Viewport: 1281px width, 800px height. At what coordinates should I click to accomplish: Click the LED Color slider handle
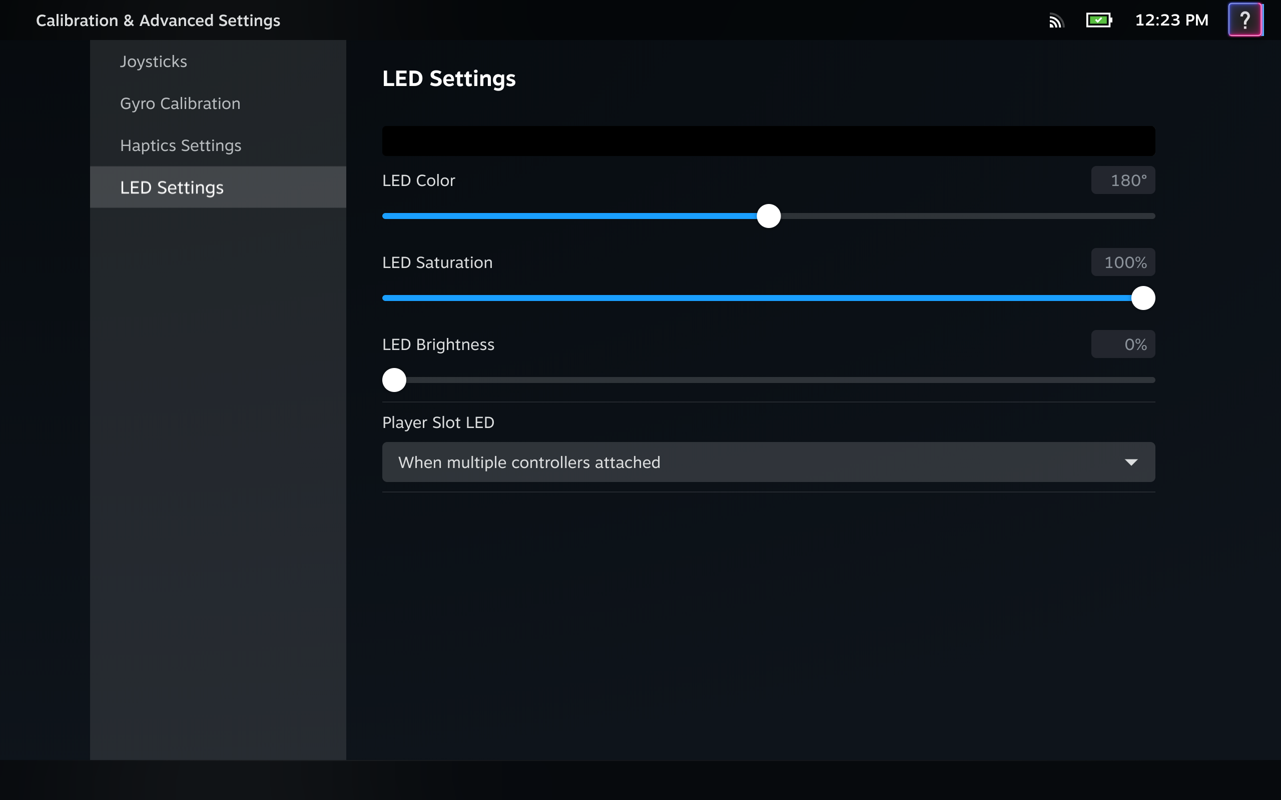click(769, 216)
